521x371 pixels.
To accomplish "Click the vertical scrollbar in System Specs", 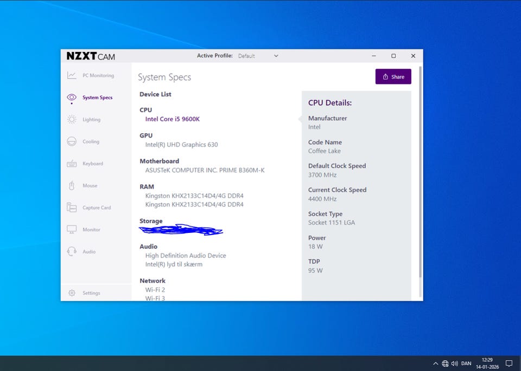I will [420, 173].
